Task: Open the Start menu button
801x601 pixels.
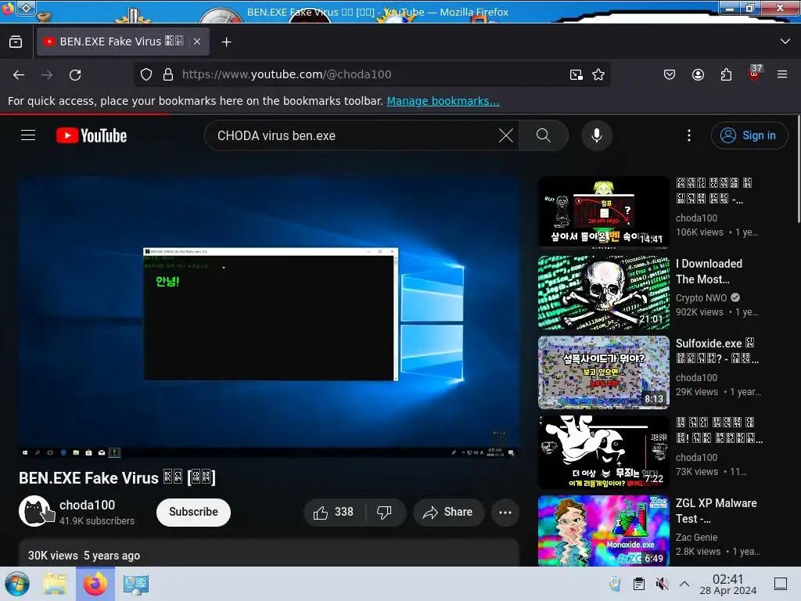Action: point(17,584)
